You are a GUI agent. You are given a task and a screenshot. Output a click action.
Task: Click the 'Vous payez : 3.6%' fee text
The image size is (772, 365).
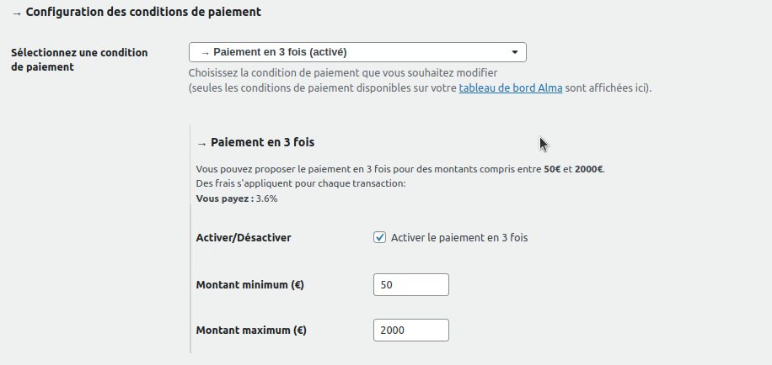tap(236, 198)
